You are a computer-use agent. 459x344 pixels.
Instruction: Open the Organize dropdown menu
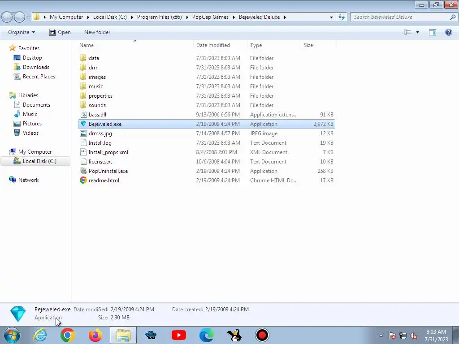(22, 32)
